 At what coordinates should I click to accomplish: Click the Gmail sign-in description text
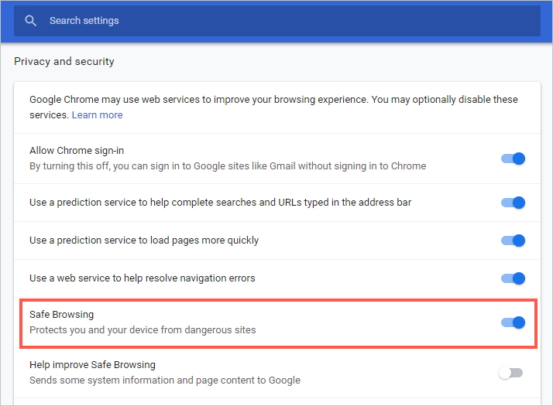click(228, 165)
